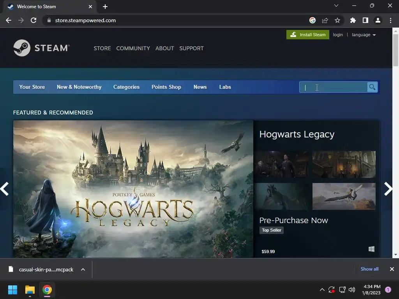
Task: View the castle interior hall screenshot thumbnail
Action: pyautogui.click(x=344, y=165)
